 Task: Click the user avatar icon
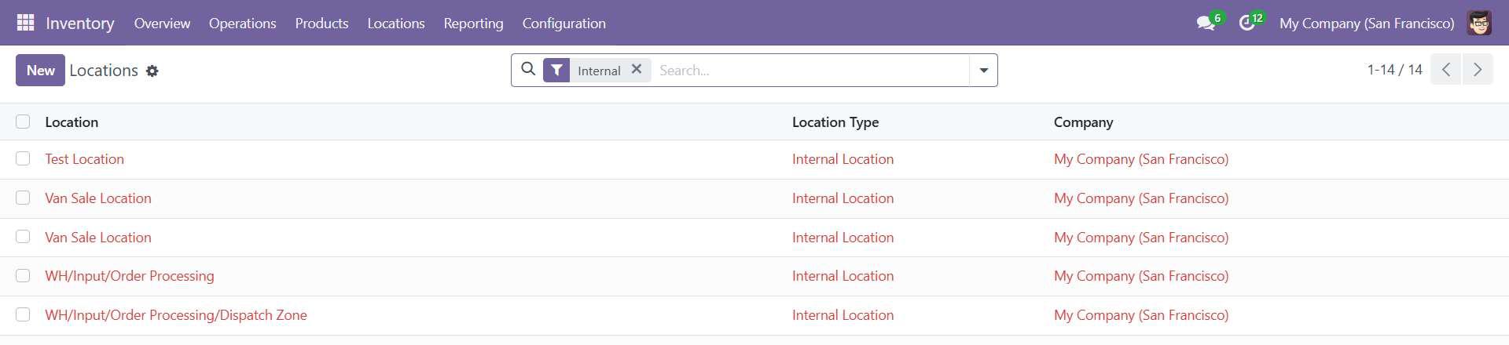click(x=1479, y=24)
